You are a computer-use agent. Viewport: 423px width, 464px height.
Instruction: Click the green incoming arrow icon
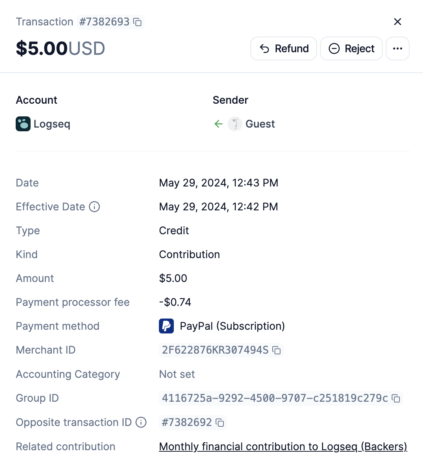(219, 124)
